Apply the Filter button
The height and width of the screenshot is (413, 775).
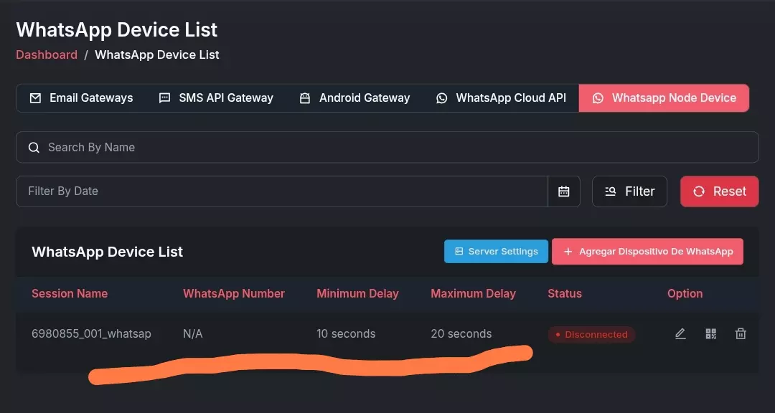630,191
